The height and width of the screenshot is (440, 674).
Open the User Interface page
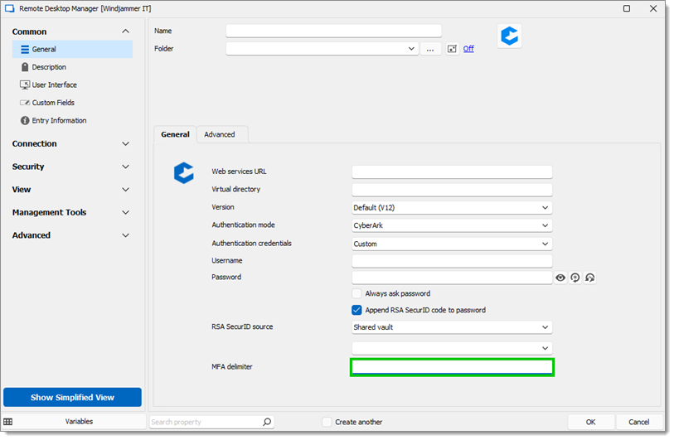(54, 85)
